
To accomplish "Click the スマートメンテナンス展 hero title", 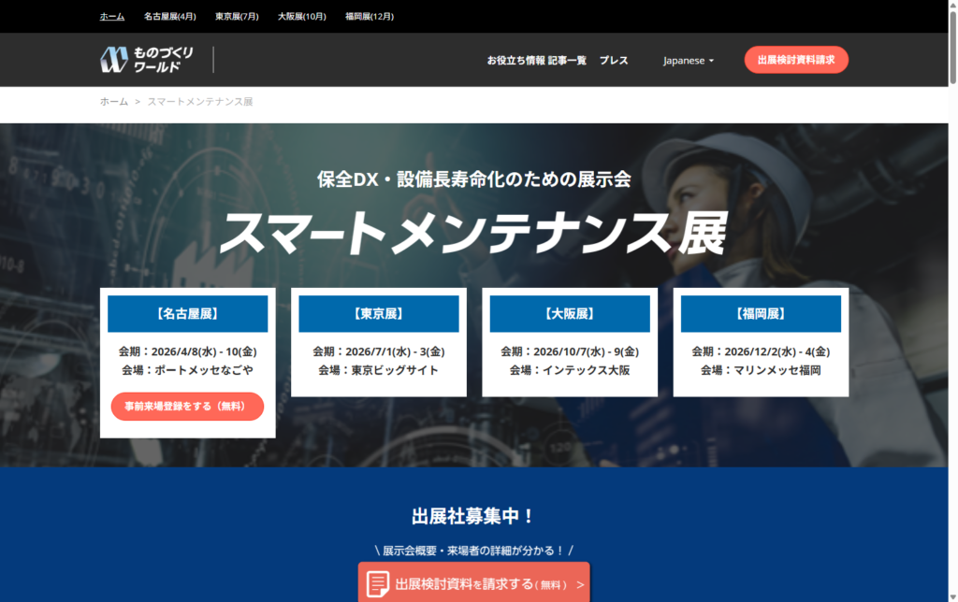I will 472,232.
